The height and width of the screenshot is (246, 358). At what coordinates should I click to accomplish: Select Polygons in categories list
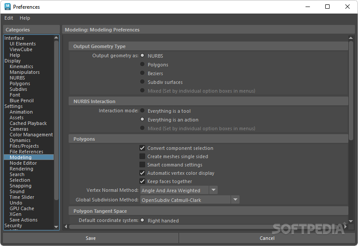pyautogui.click(x=20, y=84)
